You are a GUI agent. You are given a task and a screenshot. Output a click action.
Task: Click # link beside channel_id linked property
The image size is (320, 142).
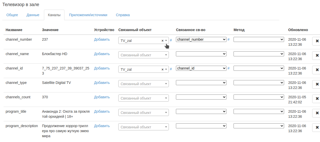click(x=228, y=68)
